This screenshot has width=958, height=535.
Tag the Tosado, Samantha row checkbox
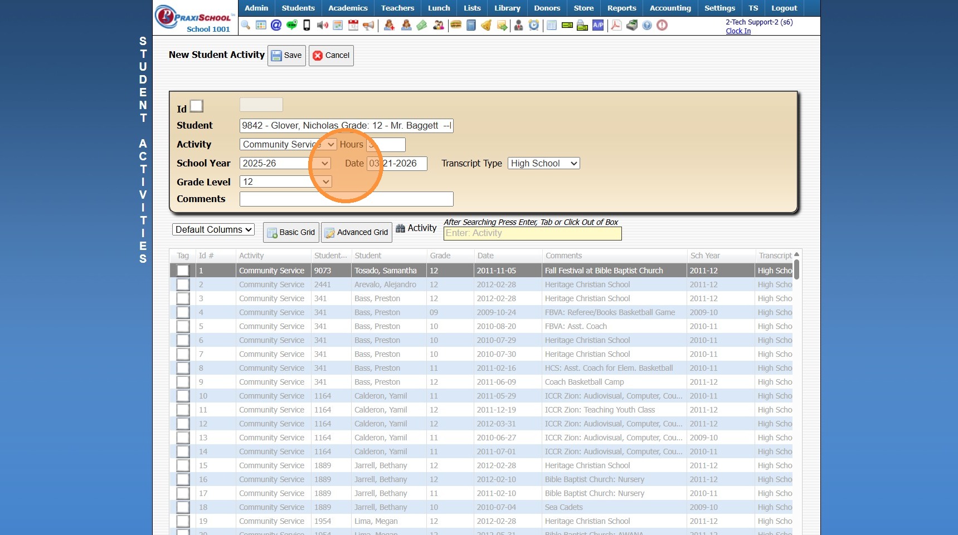(183, 271)
